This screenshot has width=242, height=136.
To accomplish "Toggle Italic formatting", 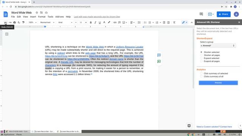I will [x=95, y=23].
